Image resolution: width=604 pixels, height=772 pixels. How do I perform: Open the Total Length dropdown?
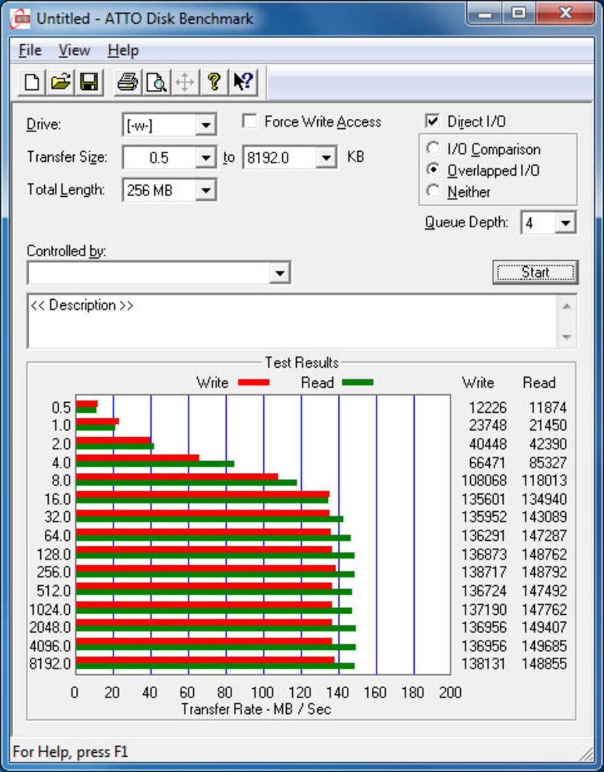tap(206, 190)
